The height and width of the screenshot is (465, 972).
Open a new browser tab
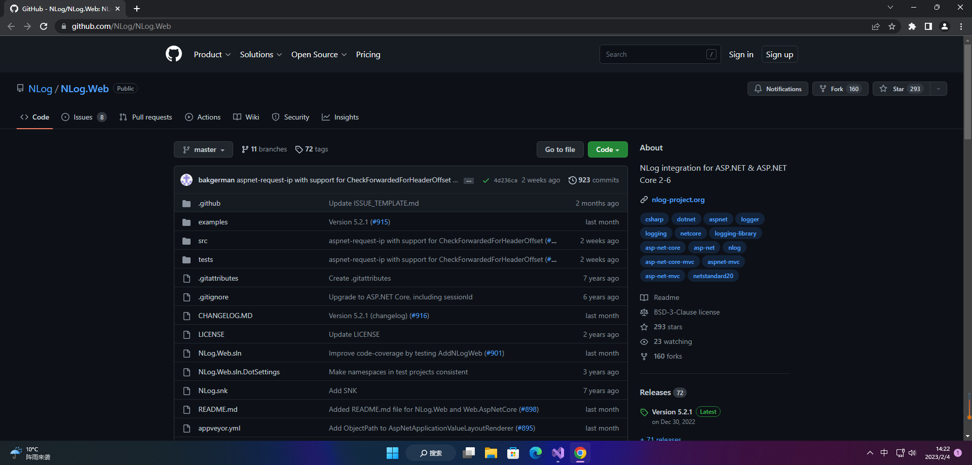137,9
